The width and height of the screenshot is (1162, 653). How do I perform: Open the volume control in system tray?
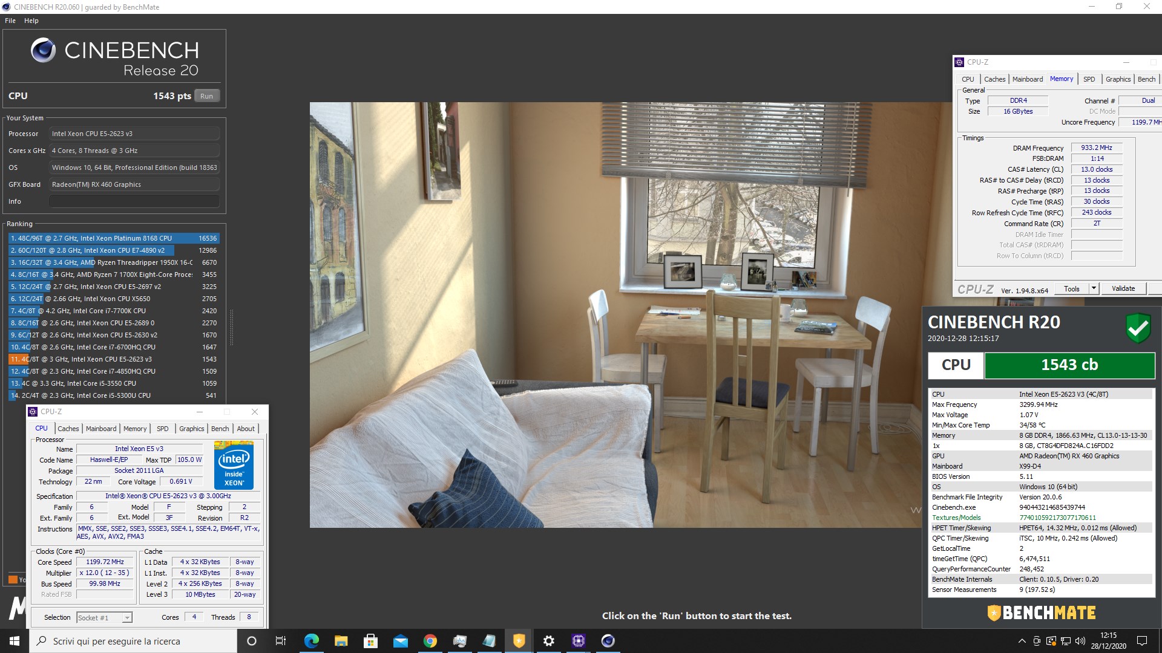pos(1080,641)
